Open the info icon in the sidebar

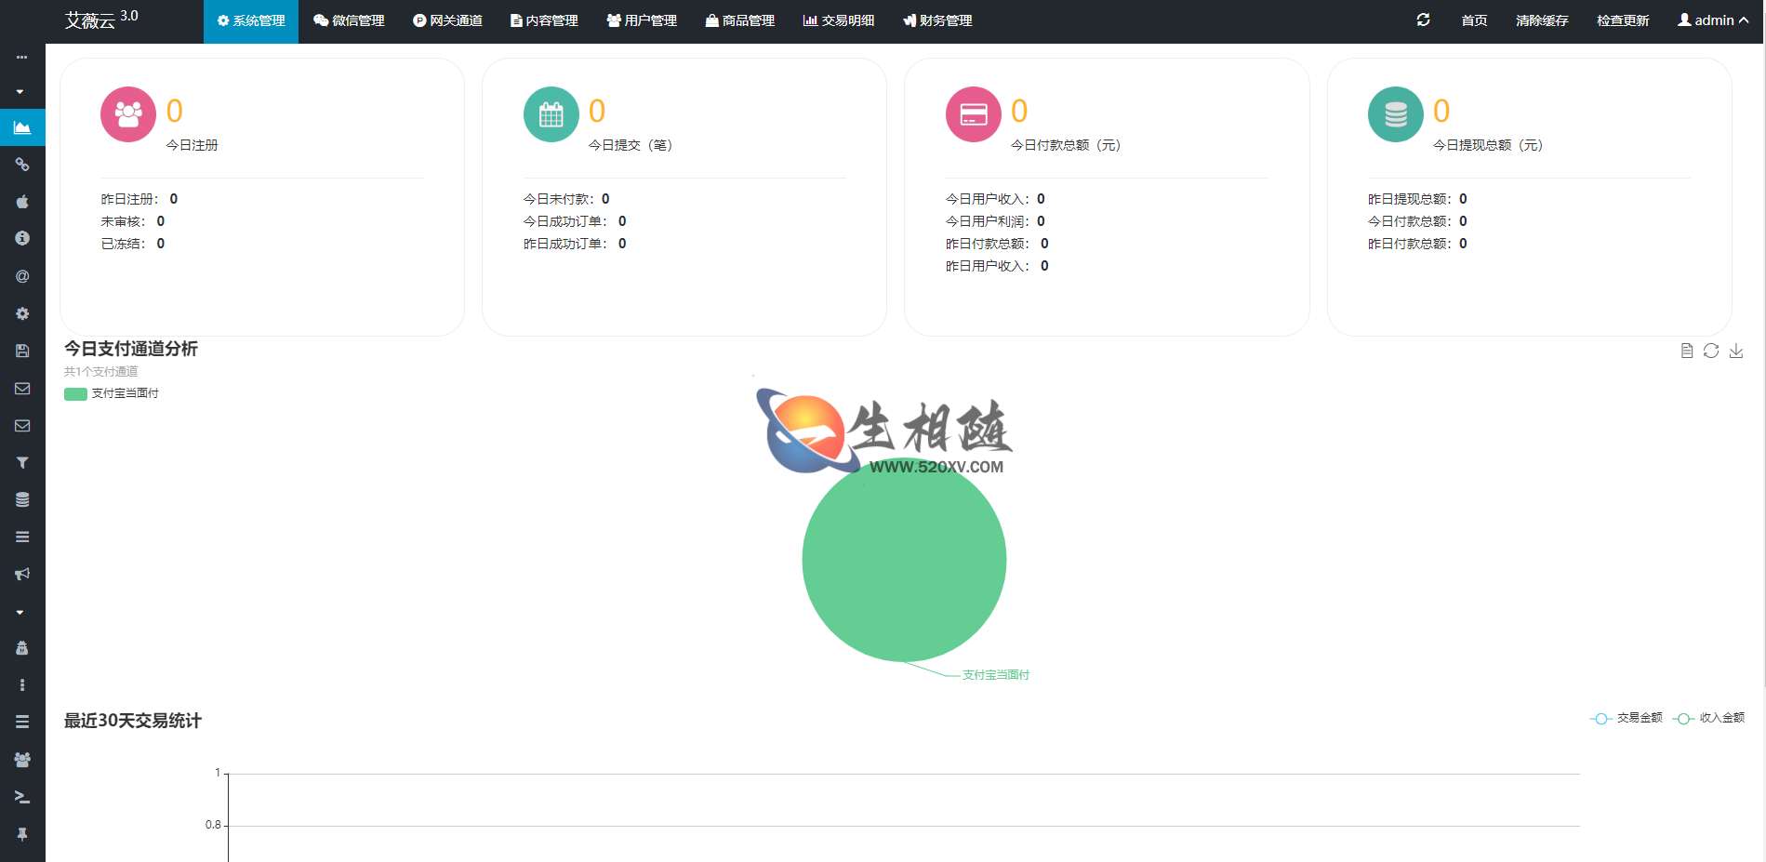(22, 239)
